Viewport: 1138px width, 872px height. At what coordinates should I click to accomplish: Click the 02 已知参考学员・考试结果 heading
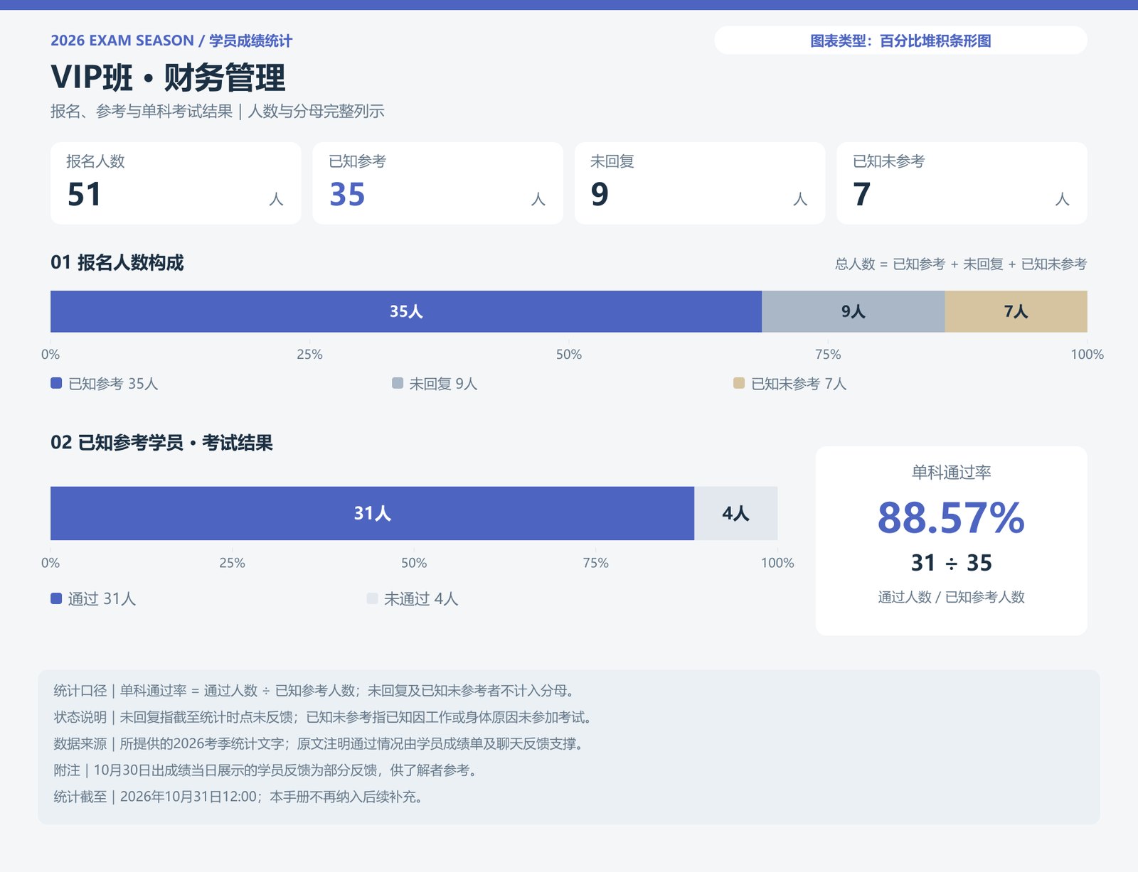pyautogui.click(x=161, y=443)
